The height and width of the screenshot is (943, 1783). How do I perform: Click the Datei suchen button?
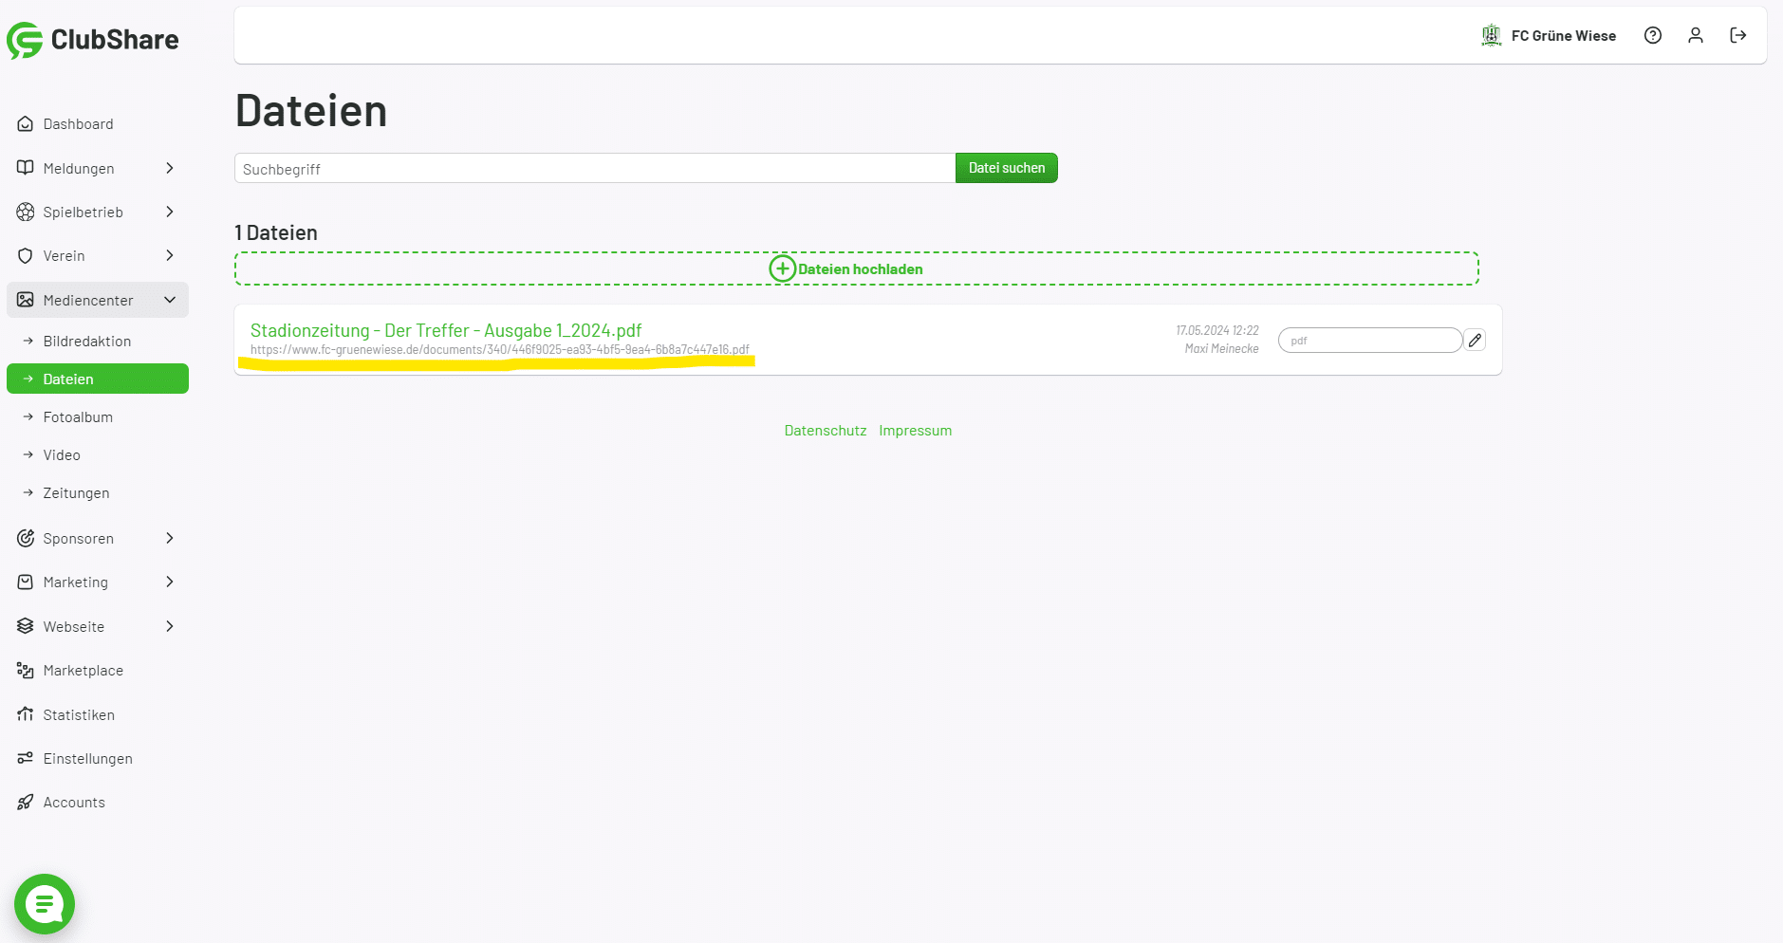(x=1006, y=168)
